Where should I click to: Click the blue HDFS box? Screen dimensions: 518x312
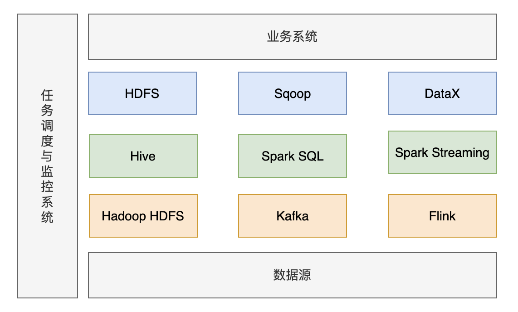(142, 93)
